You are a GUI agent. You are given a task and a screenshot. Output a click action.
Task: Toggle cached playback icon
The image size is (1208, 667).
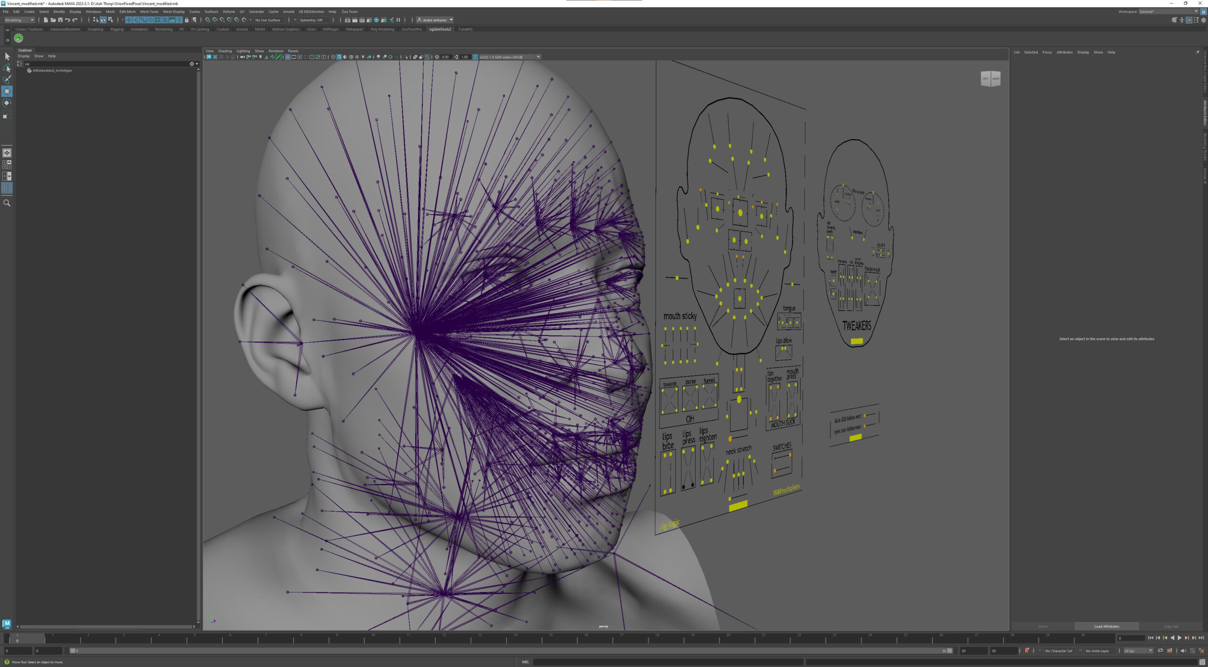click(1170, 650)
